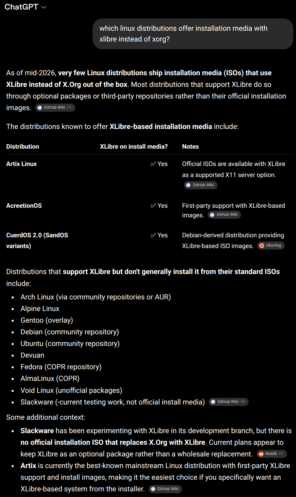Click the +3 counter on Slackware citation
Viewport: 296px width, 497px height.
(243, 402)
